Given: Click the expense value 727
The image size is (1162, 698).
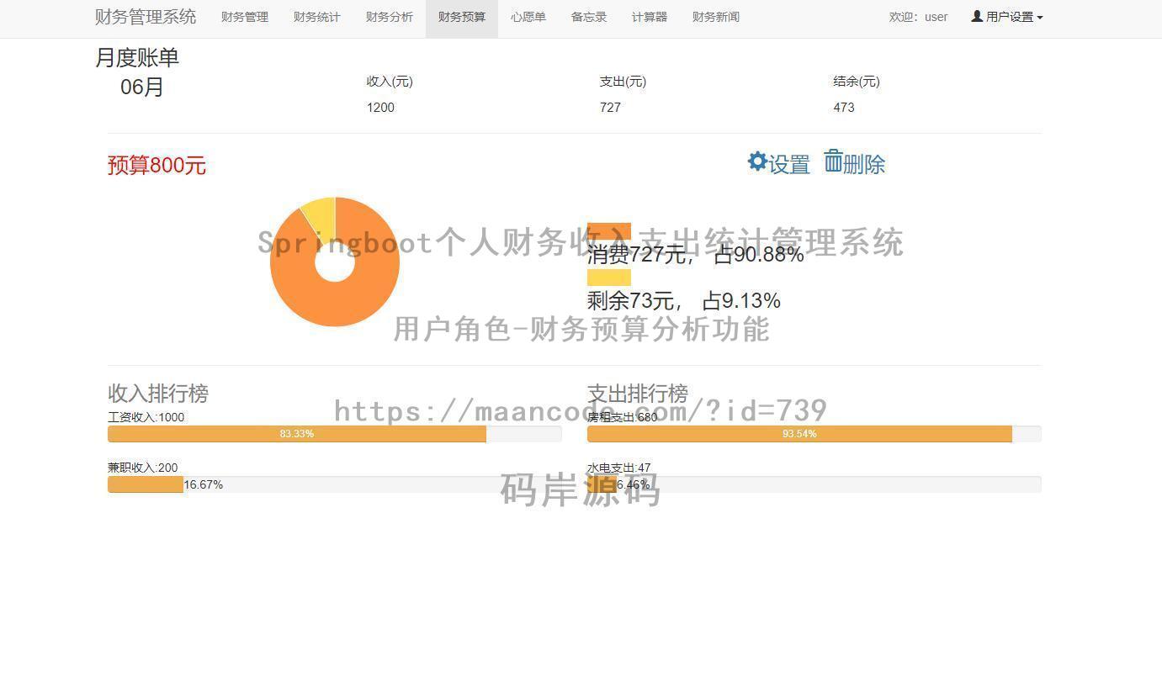Looking at the screenshot, I should click(x=610, y=108).
